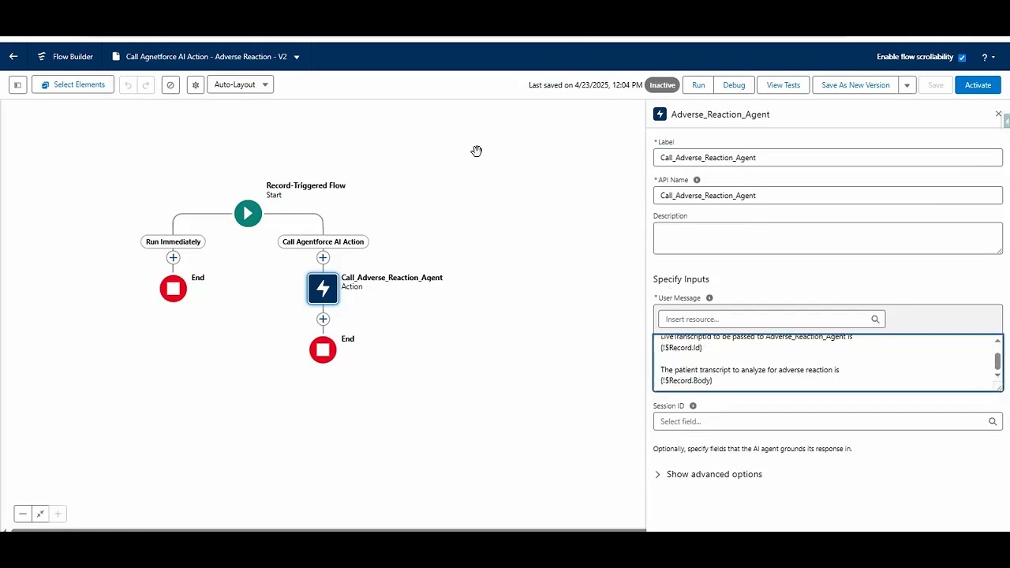Show the API Name info tooltip icon
Screen dimensions: 1010x568
point(697,180)
